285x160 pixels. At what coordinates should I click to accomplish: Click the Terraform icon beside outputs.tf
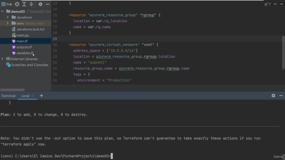coord(14,47)
